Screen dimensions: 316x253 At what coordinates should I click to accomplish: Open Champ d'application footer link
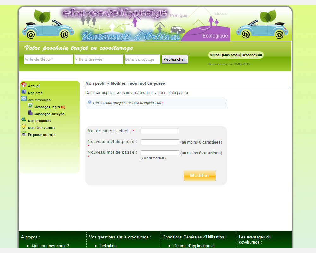[x=194, y=246]
